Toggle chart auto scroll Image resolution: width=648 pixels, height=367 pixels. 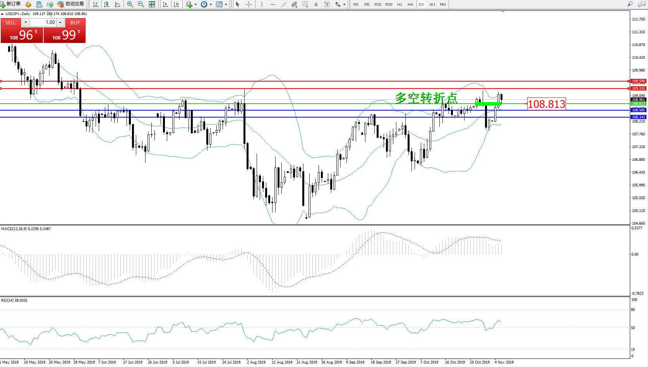pos(165,4)
